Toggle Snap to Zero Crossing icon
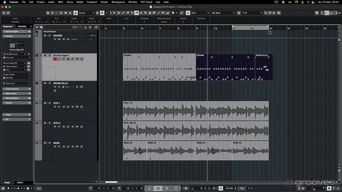Image resolution: width=342 pixels, height=192 pixels. click(182, 13)
